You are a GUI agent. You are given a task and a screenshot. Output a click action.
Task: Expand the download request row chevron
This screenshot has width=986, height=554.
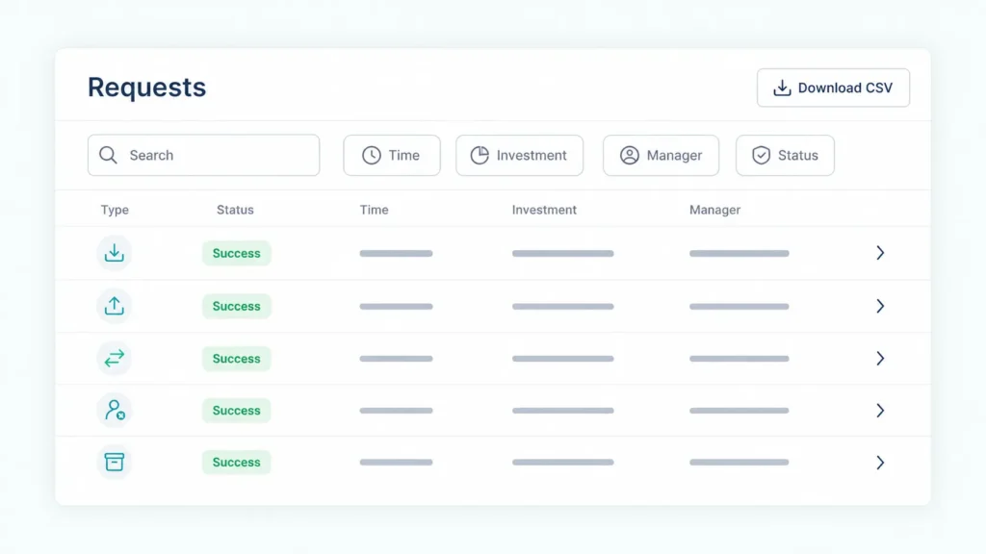point(880,253)
